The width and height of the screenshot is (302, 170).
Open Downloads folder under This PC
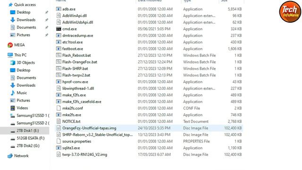pos(26,85)
